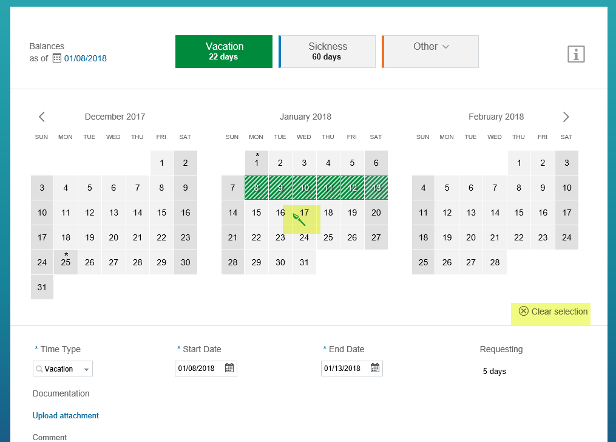This screenshot has height=442, width=616.
Task: Open the information icon at top right
Action: (x=576, y=54)
